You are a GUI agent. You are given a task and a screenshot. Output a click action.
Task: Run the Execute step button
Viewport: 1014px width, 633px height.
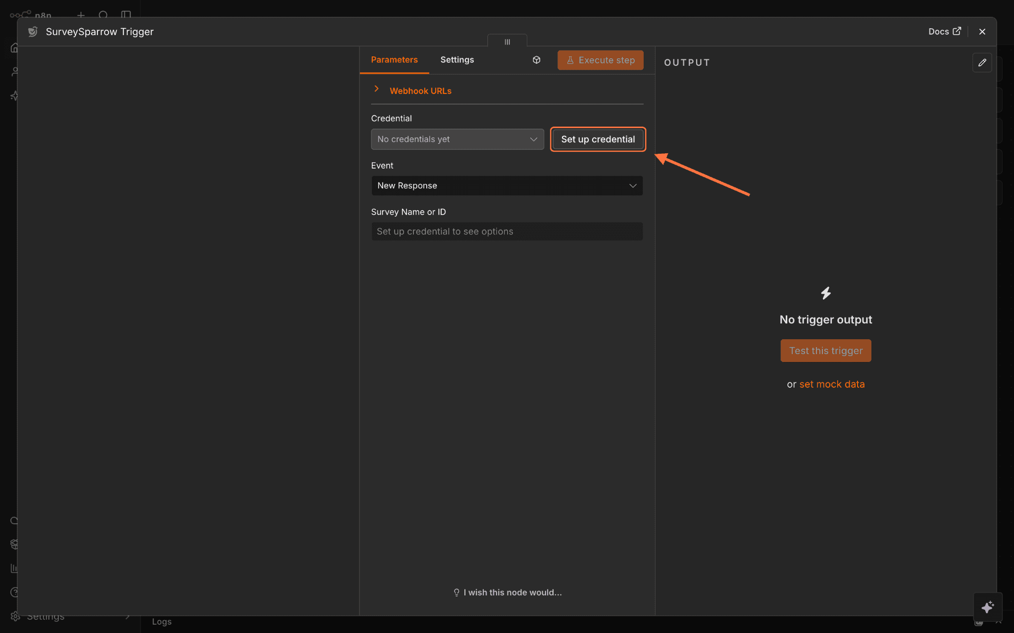600,60
